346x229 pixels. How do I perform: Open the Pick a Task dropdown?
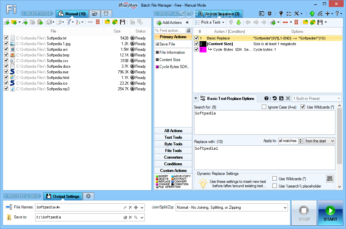pos(210,22)
